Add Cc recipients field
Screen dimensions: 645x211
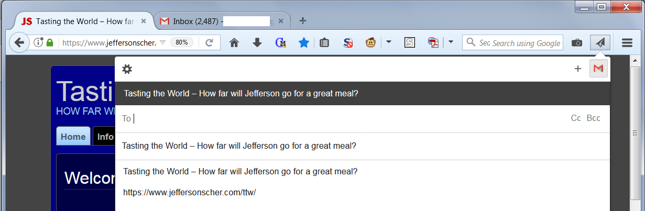click(x=576, y=118)
